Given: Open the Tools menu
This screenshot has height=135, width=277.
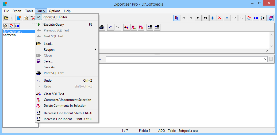Looking at the screenshot, I should click(29, 11).
